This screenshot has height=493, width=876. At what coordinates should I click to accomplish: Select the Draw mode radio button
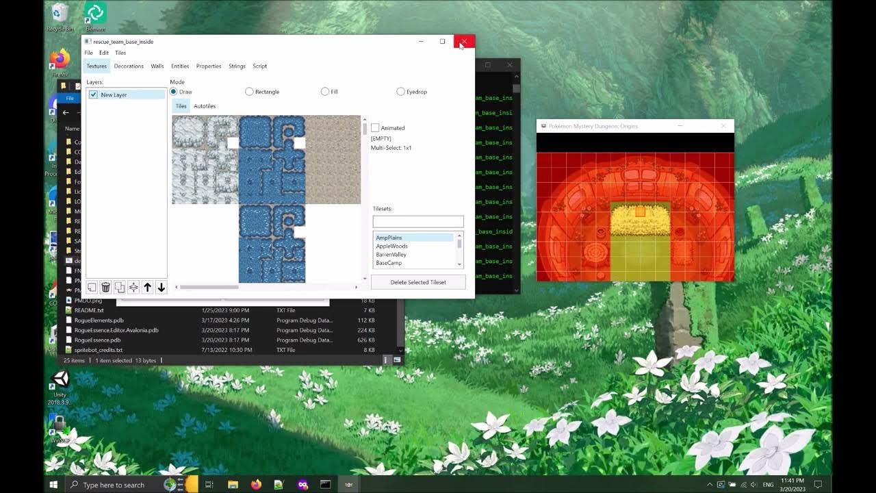point(174,91)
